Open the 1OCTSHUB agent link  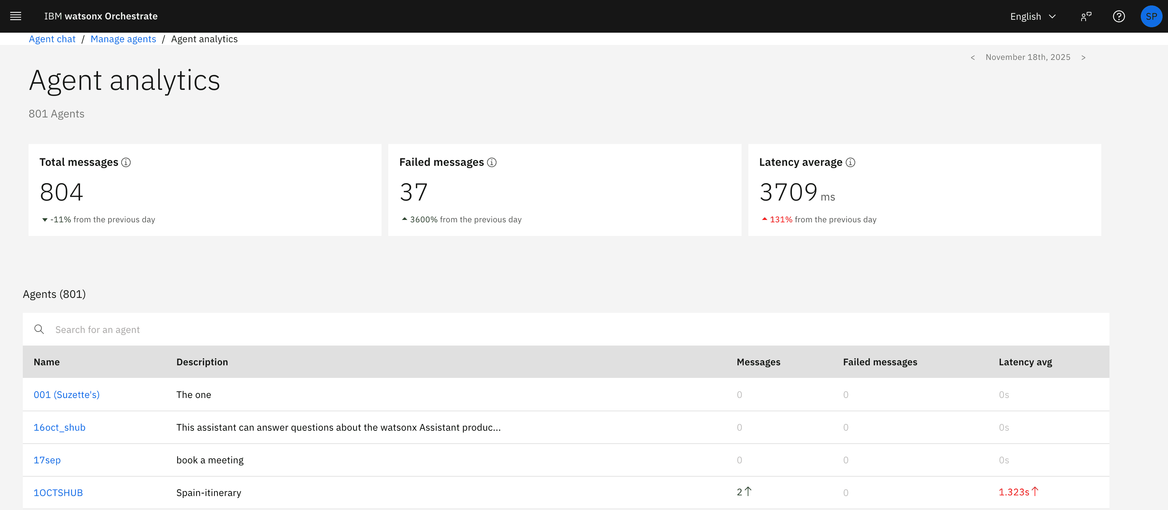click(x=58, y=493)
